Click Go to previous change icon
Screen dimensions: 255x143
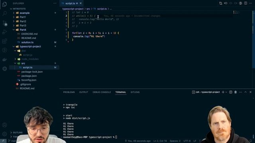click(x=226, y=3)
